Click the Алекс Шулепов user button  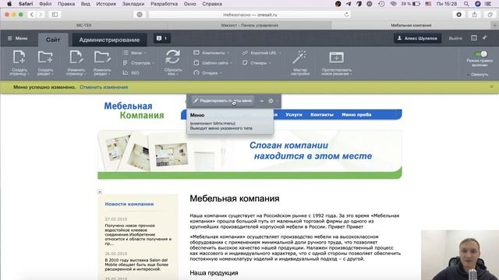coord(417,38)
